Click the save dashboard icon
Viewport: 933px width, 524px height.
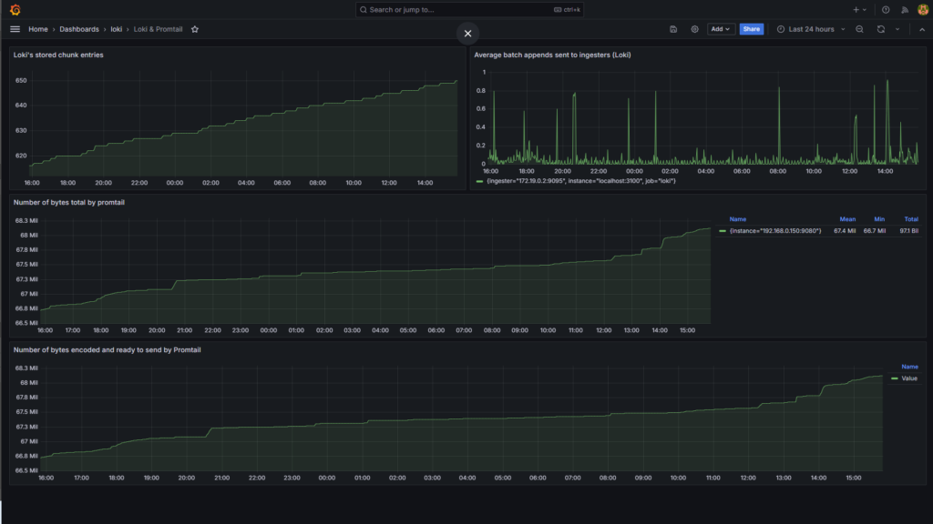(x=673, y=29)
